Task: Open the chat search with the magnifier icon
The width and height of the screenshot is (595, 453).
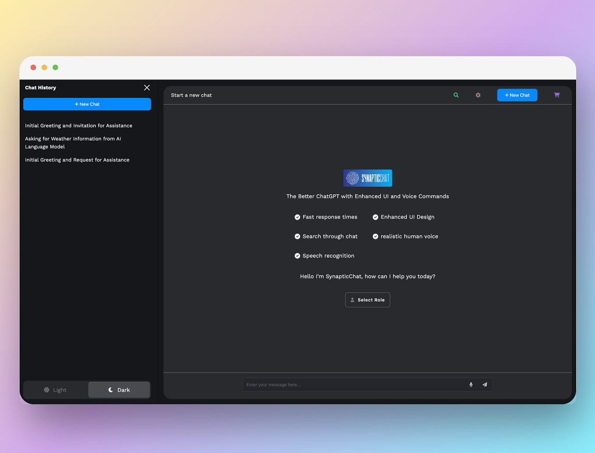Action: click(456, 95)
